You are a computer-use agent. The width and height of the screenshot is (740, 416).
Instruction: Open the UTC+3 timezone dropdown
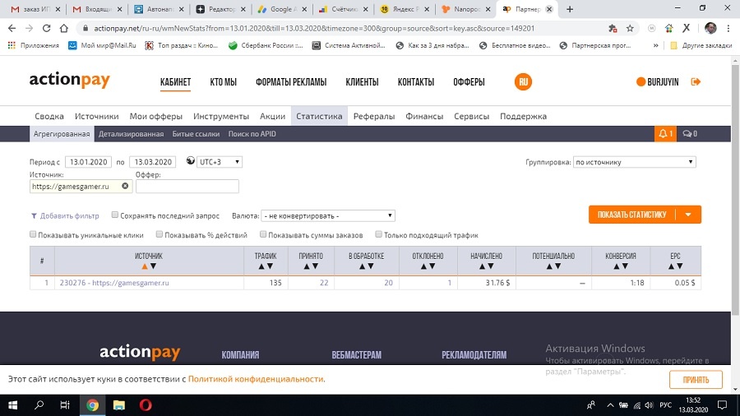(x=220, y=162)
